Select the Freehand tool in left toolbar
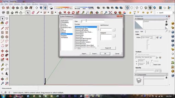The height and width of the screenshot is (98, 175). 7,28
